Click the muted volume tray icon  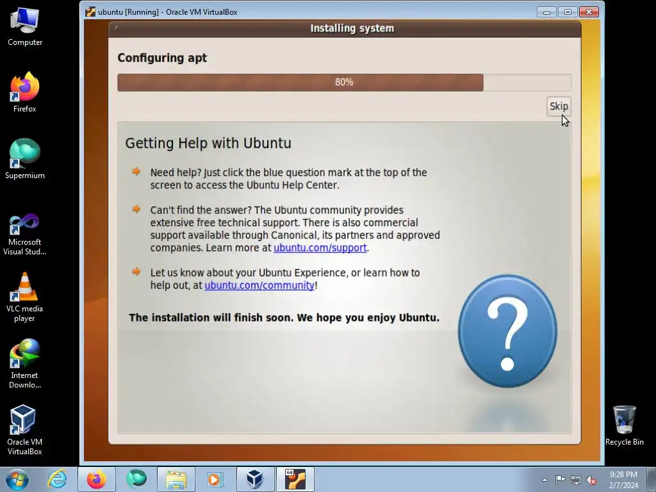click(x=591, y=480)
